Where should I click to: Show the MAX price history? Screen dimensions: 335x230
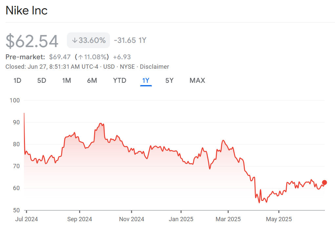click(197, 80)
